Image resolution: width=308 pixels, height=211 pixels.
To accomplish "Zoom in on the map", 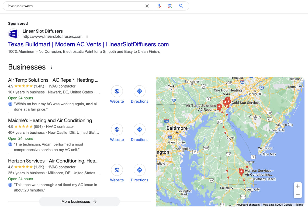I will (x=297, y=186).
